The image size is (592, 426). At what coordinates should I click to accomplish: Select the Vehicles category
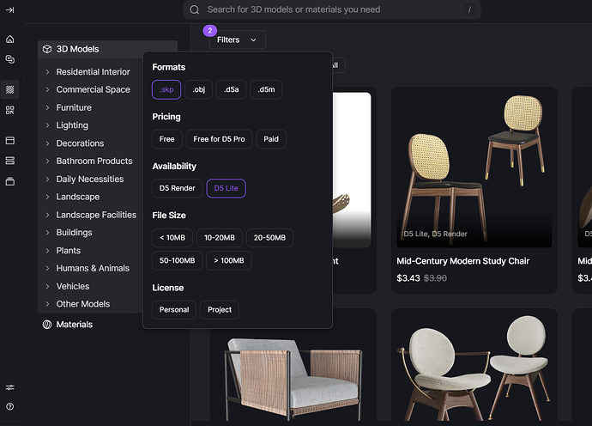point(73,286)
